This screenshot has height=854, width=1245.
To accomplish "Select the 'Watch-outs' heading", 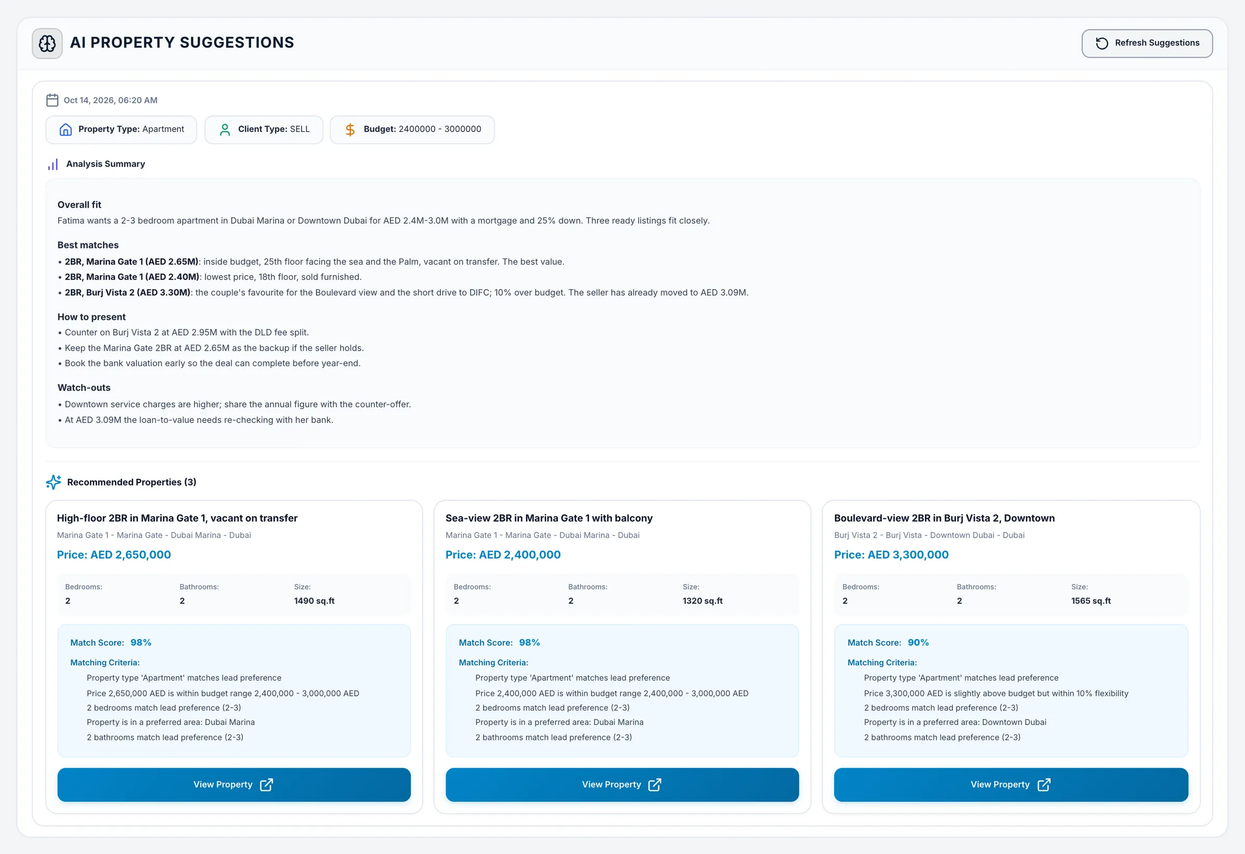I will [x=84, y=388].
